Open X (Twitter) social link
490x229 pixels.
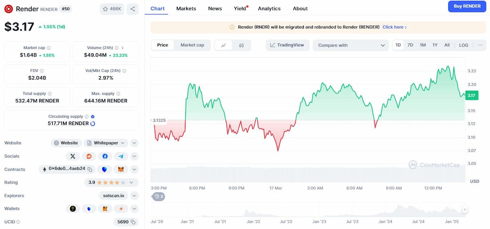coord(73,156)
